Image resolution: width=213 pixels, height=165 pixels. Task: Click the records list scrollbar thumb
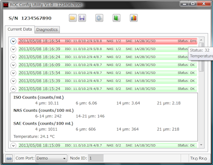pyautogui.click(x=201, y=57)
